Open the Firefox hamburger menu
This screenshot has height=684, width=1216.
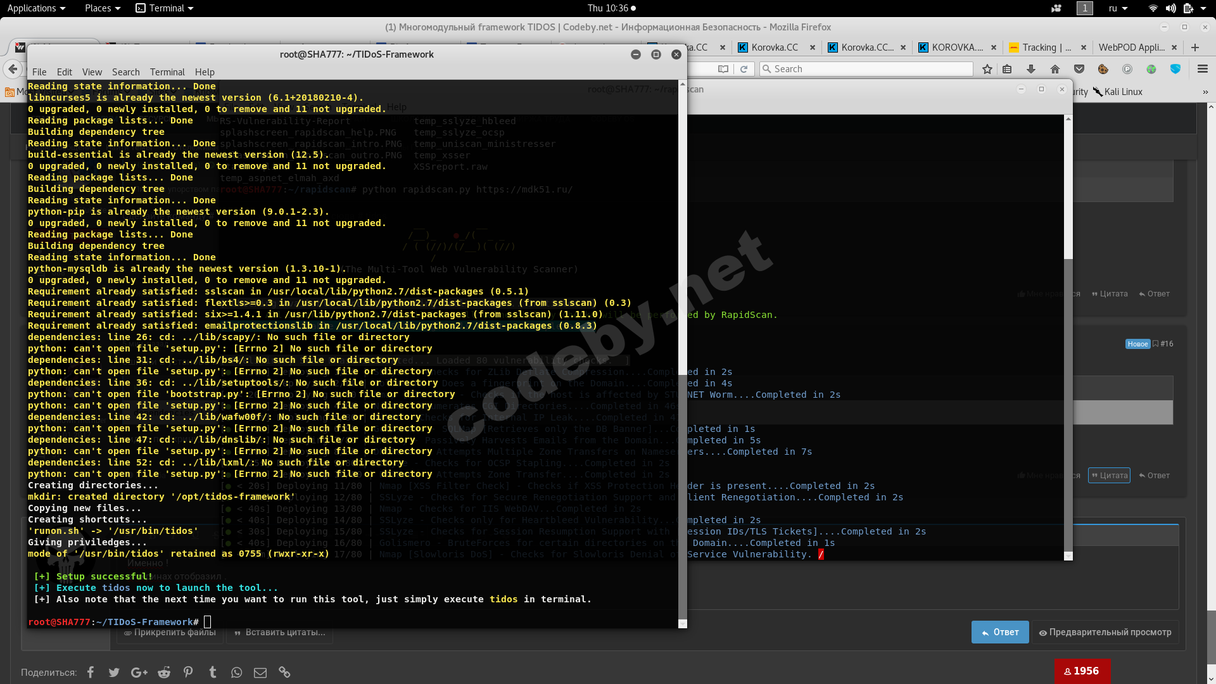point(1202,69)
